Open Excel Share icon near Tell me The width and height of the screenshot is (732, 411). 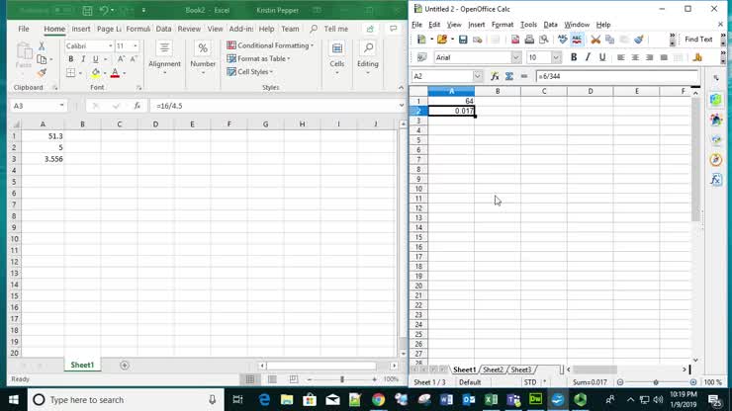[x=370, y=29]
